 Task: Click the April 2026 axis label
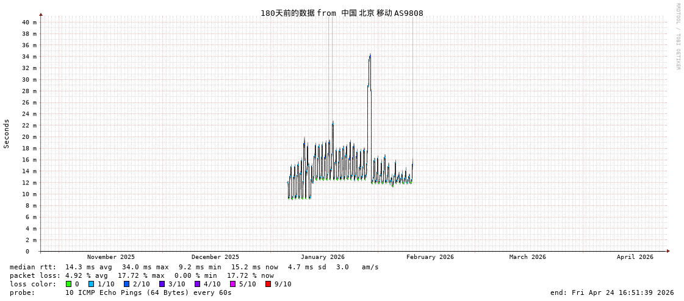pos(635,257)
